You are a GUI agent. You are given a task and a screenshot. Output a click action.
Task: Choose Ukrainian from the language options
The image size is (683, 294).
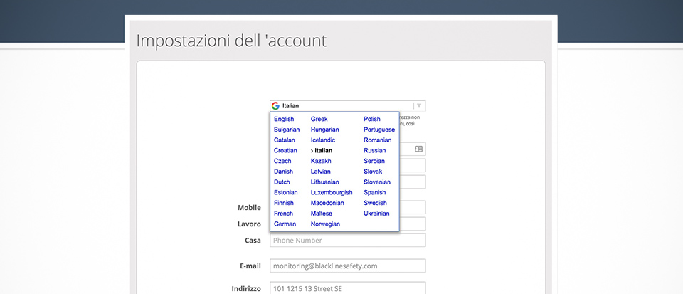[376, 214]
